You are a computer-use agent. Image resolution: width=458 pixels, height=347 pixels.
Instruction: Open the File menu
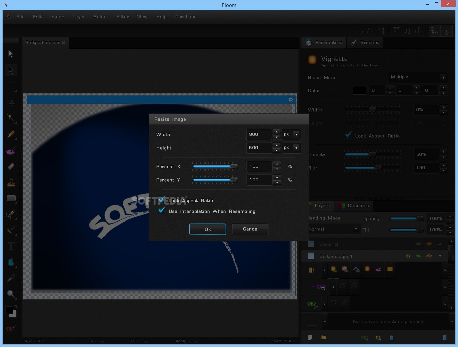[21, 17]
